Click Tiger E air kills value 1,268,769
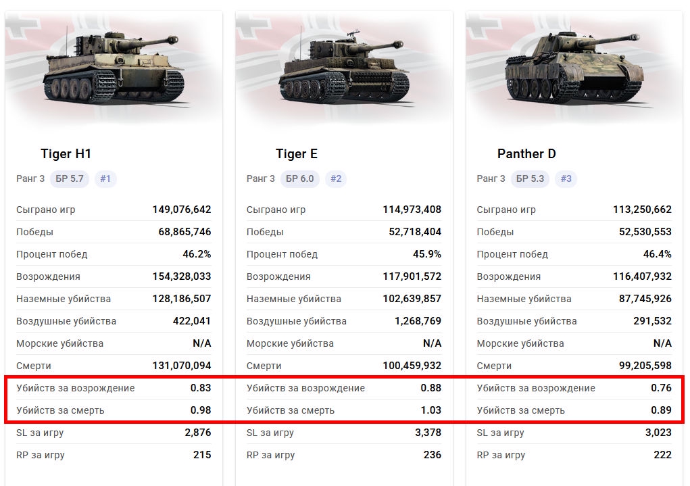This screenshot has height=486, width=690. tap(418, 321)
